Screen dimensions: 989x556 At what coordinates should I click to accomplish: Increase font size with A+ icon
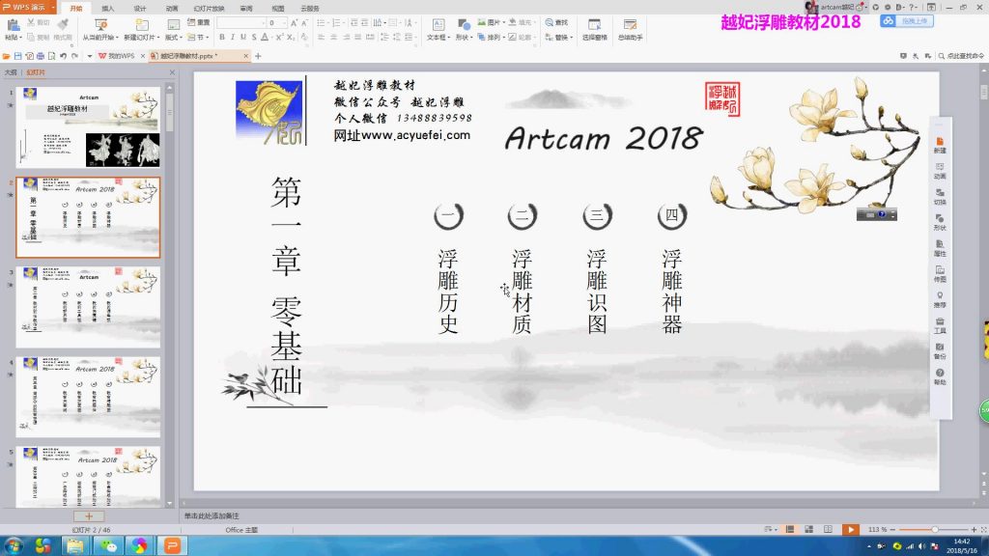(x=294, y=23)
